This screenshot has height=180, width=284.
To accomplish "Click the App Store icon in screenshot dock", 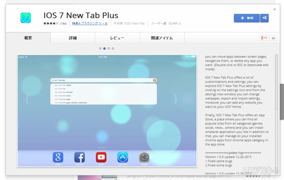I will (x=123, y=157).
